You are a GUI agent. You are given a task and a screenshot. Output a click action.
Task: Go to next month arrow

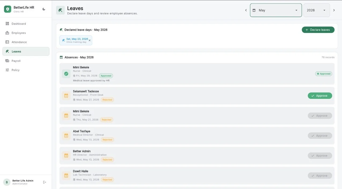click(x=334, y=10)
